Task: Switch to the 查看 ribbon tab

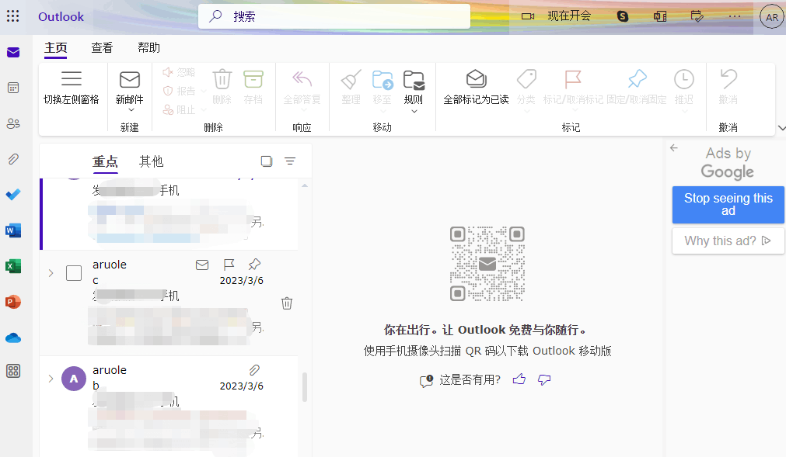Action: [x=103, y=48]
